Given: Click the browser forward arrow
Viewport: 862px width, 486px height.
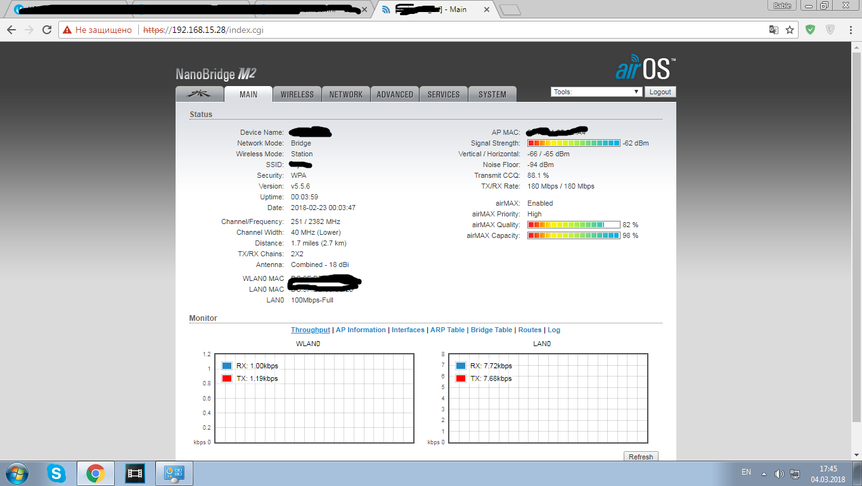Looking at the screenshot, I should 29,30.
